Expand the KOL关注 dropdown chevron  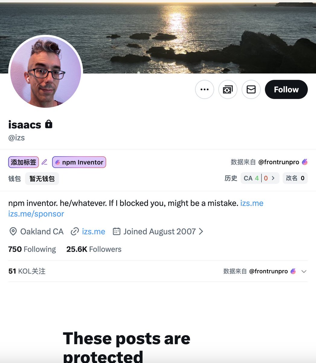304,271
